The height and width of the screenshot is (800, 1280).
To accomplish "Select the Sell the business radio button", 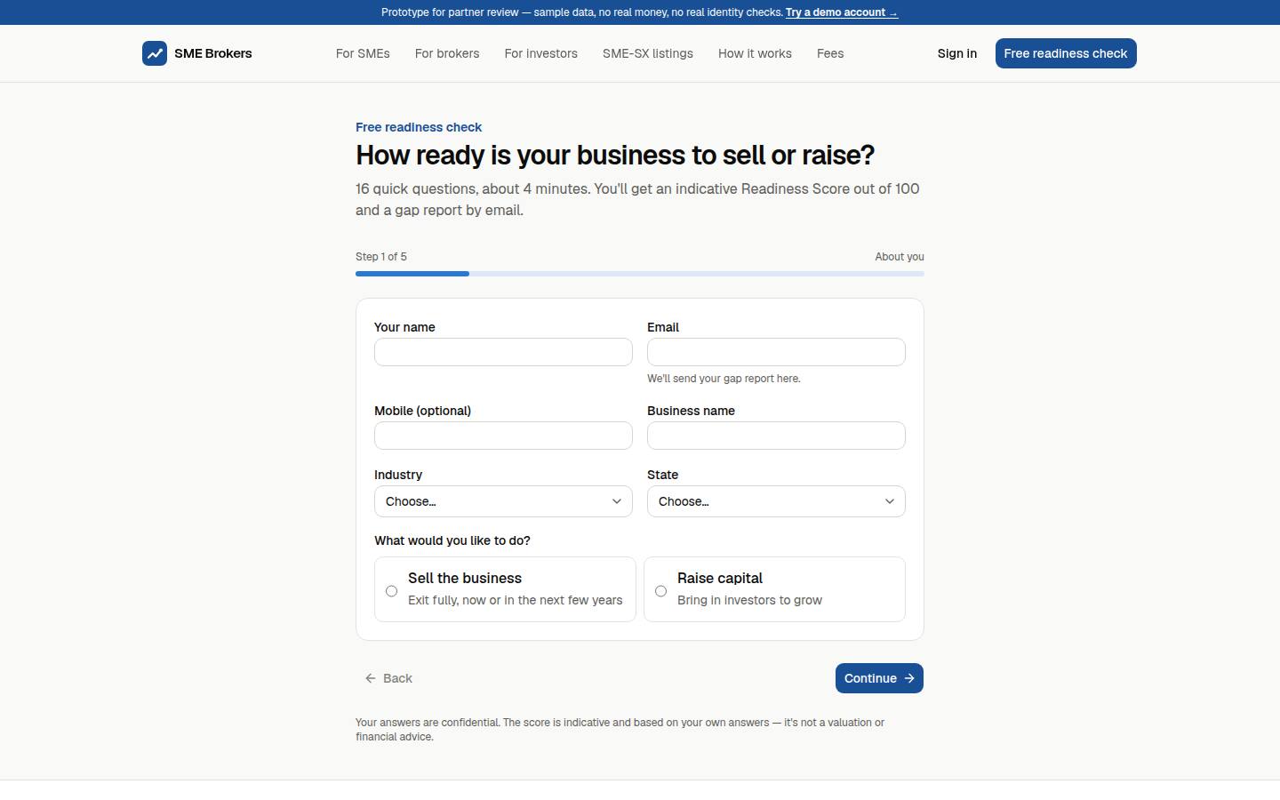I will [x=391, y=591].
